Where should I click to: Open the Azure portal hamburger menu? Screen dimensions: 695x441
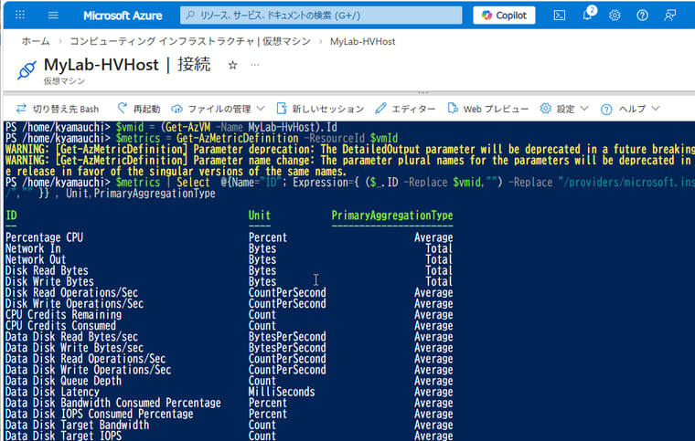53,16
